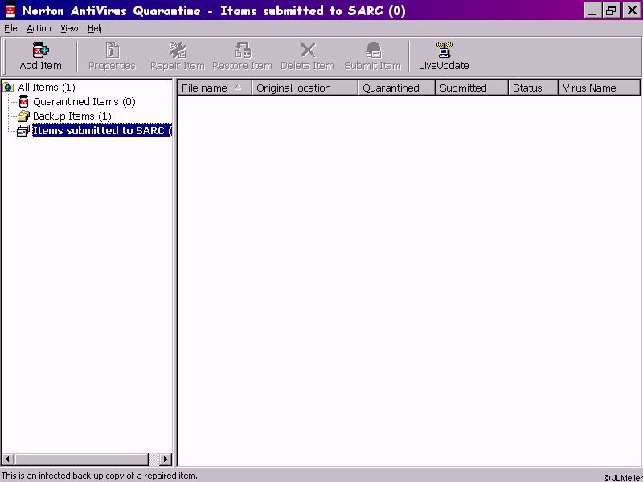
Task: Open the Help menu
Action: [x=96, y=28]
